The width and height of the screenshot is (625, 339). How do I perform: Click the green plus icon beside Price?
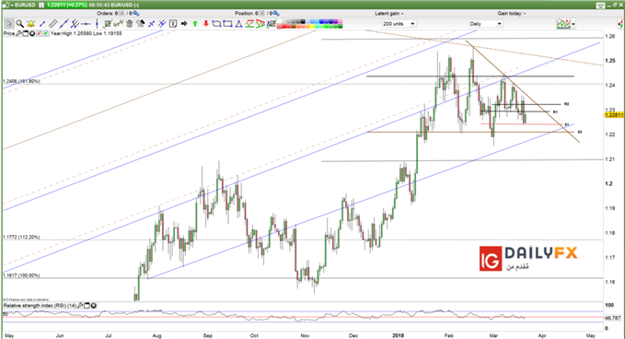pos(45,33)
